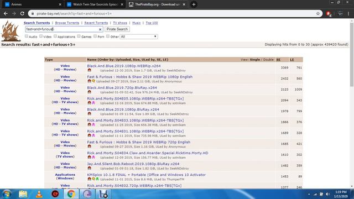Switch to Watch Twin Star Exorcists tab
The image size is (354, 199).
tap(95, 4)
